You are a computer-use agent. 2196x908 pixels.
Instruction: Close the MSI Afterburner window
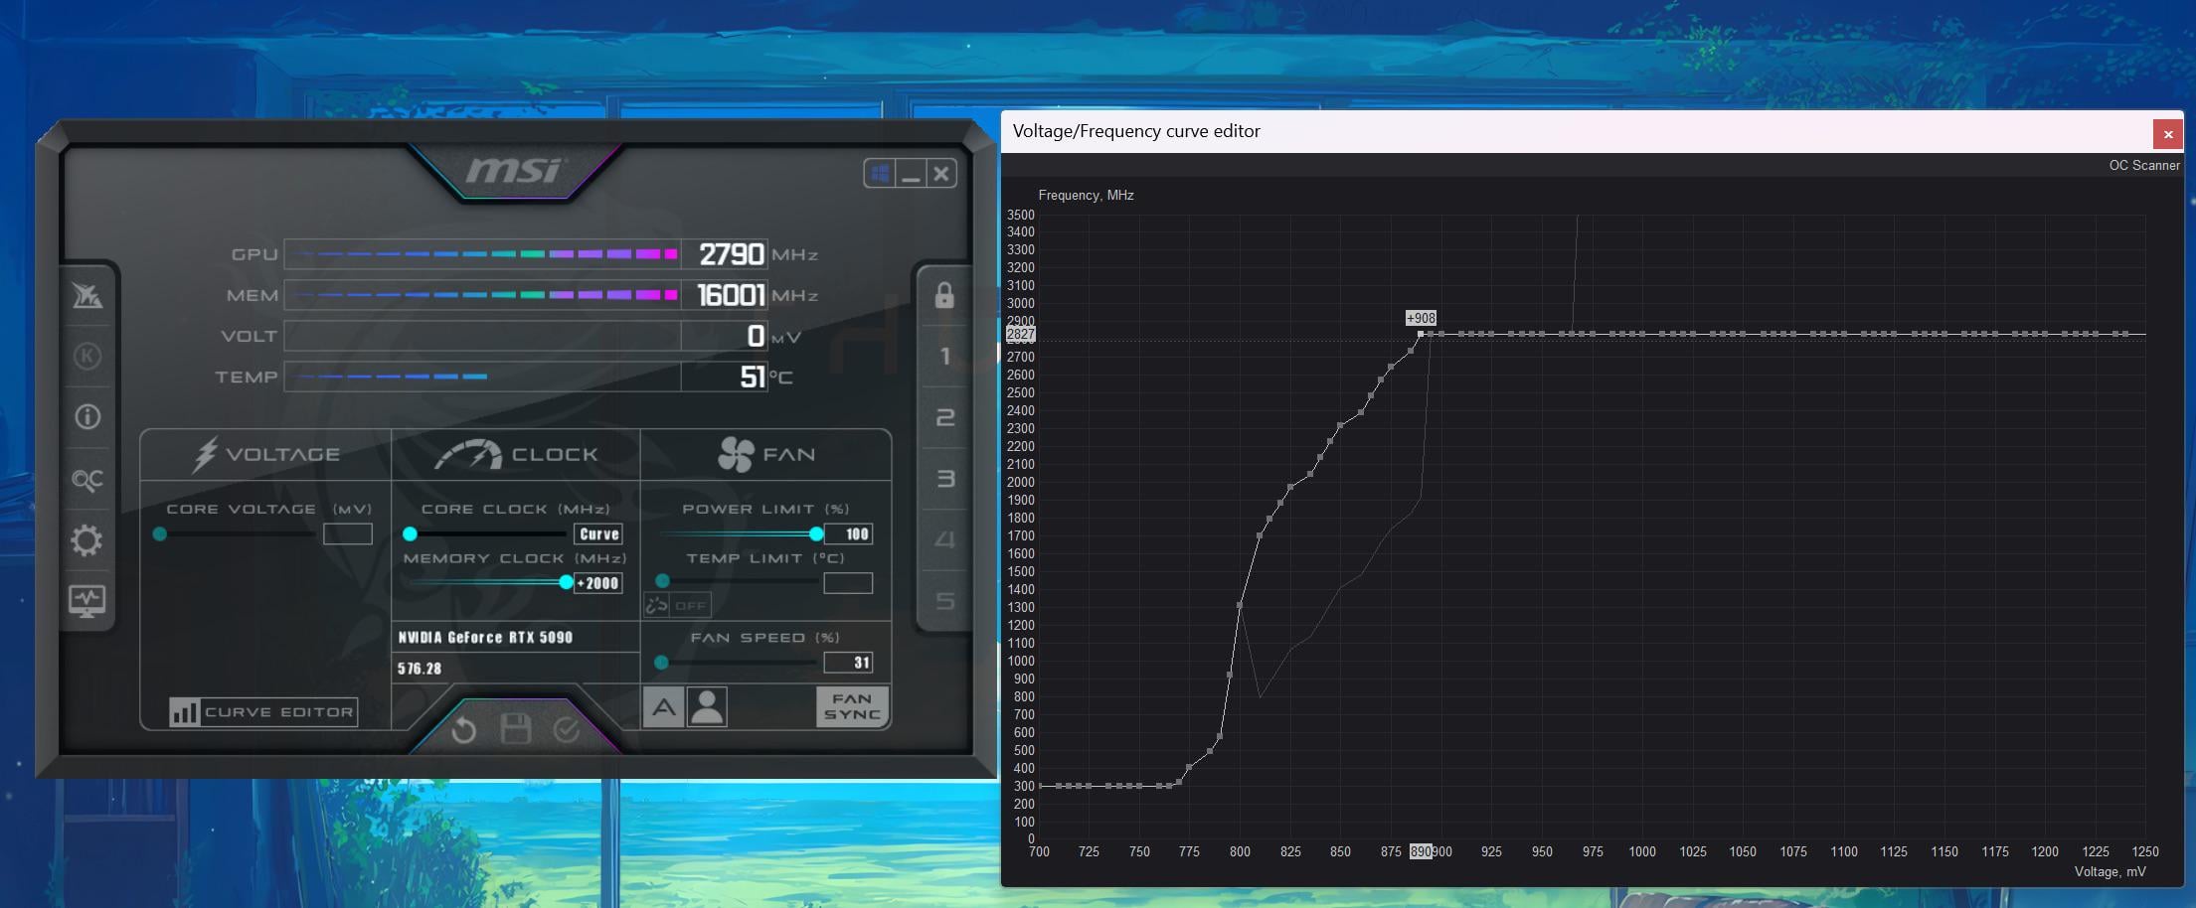(x=941, y=174)
